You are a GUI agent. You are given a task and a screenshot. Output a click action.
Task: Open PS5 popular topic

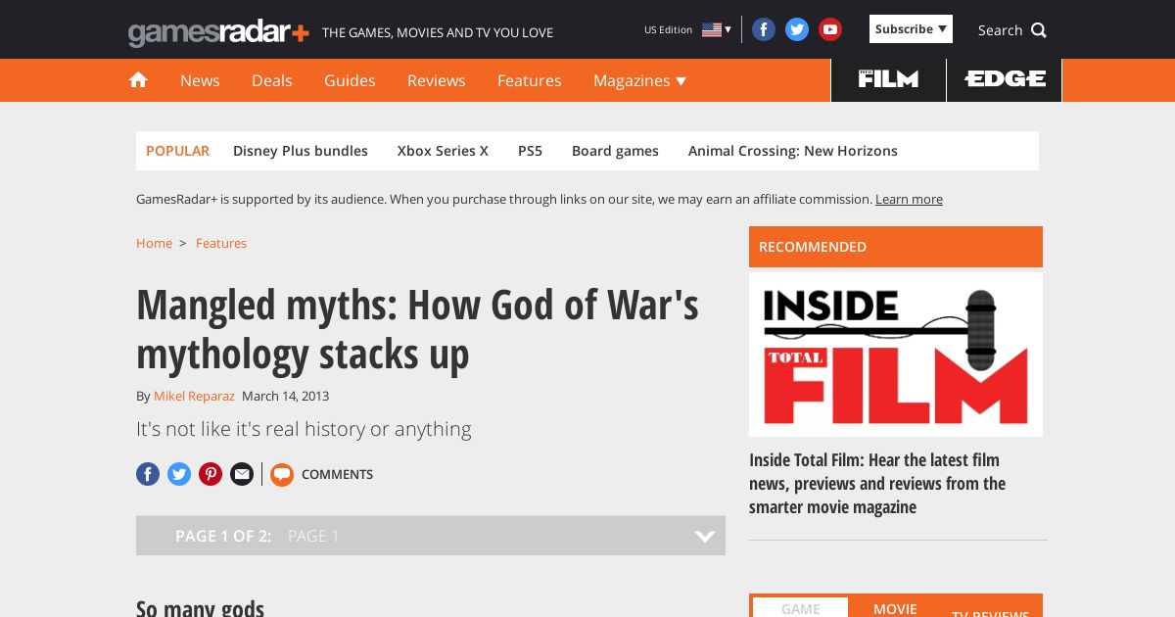530,151
